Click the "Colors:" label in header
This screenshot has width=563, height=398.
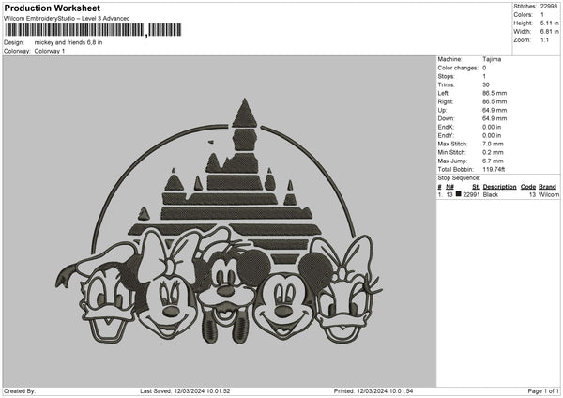click(x=523, y=15)
